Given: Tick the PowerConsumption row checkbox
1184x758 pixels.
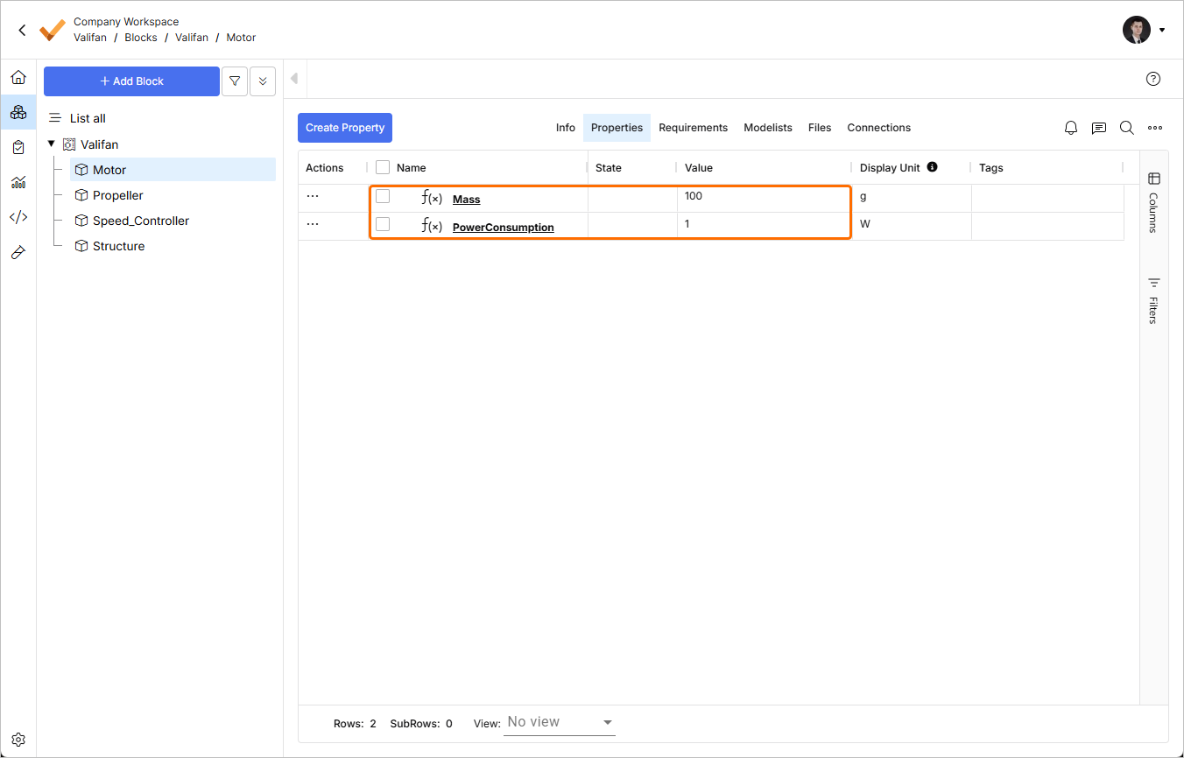Looking at the screenshot, I should [x=383, y=224].
